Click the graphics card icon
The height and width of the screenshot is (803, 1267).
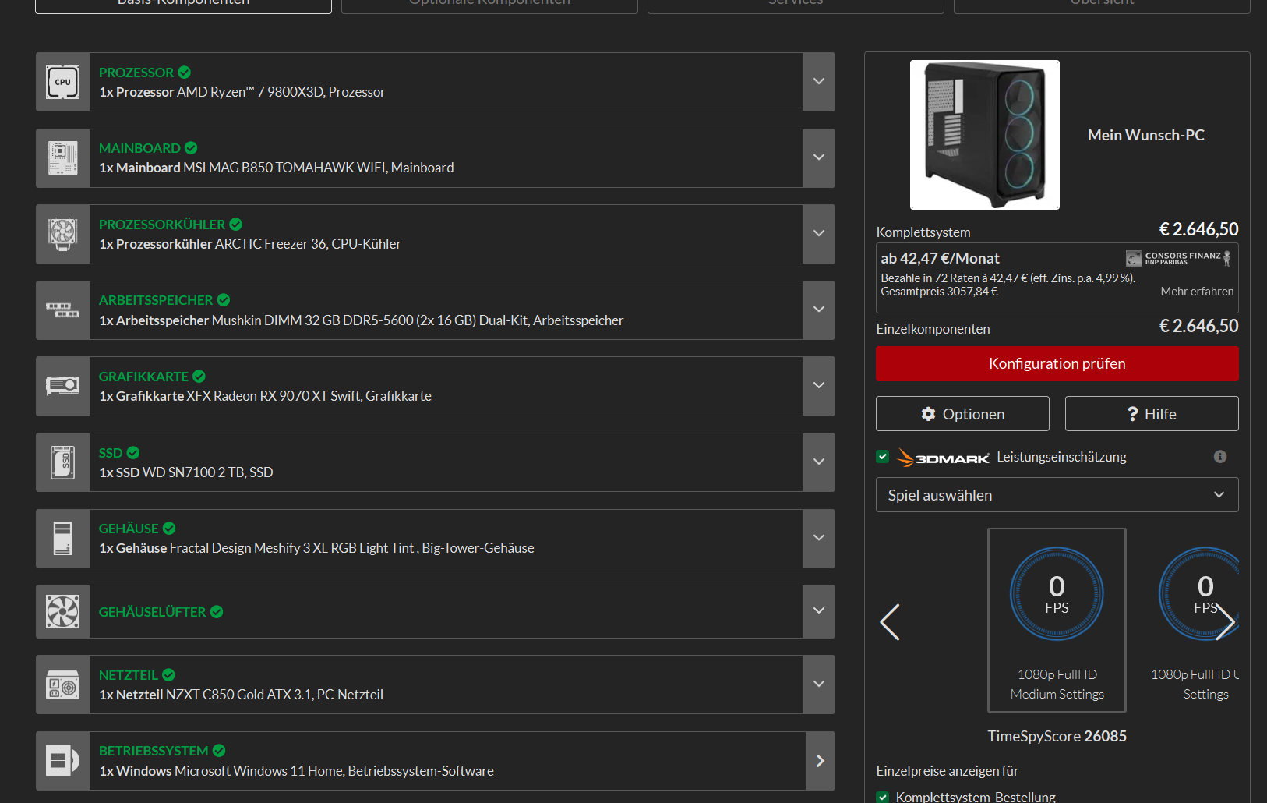pos(62,386)
